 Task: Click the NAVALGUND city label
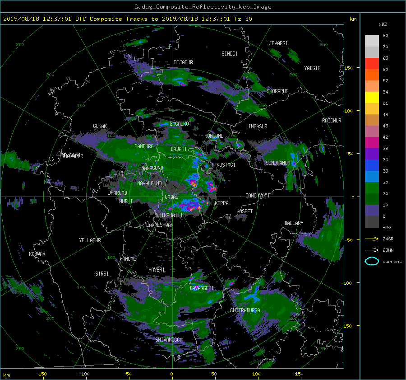point(149,183)
